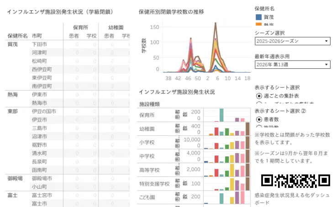
Task: Click the 施設種類 header of the bar chart
Action: (149, 104)
